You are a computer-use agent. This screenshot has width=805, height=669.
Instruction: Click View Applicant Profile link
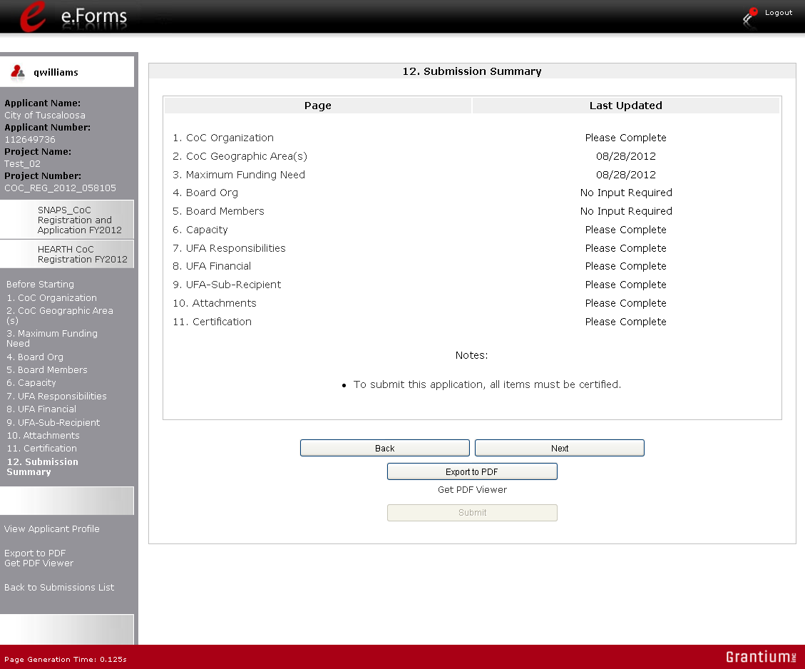coord(51,529)
